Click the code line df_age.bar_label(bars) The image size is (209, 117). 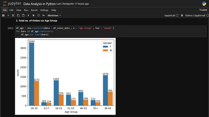(35, 35)
